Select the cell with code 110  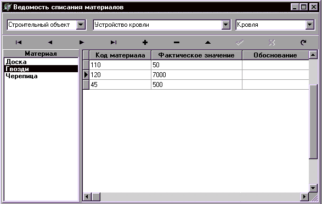tap(120, 65)
